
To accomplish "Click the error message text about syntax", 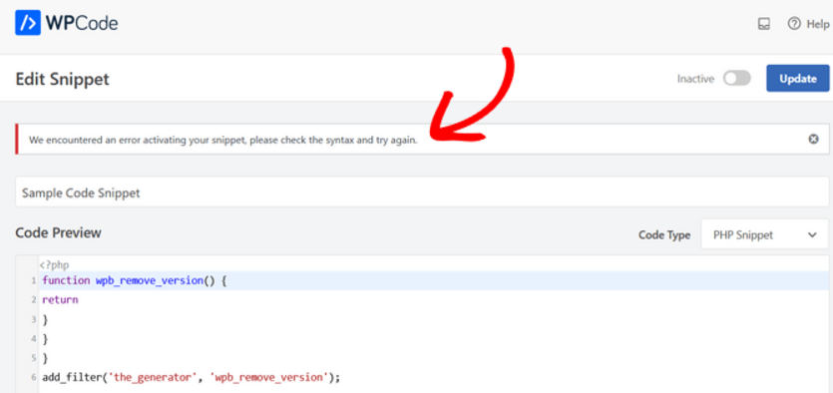I will (x=223, y=141).
